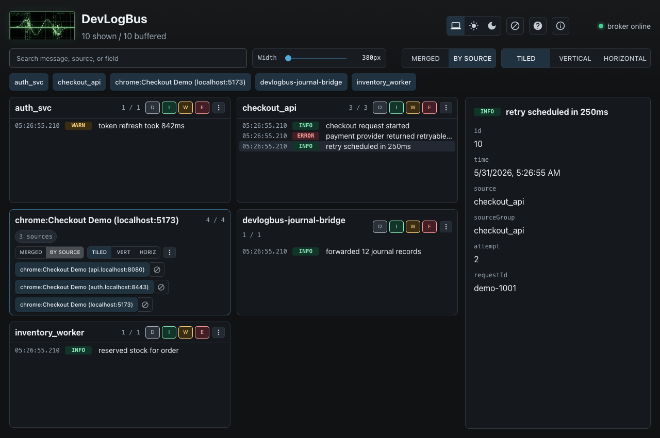Viewport: 660px width, 438px height.
Task: Toggle info level I in inventory_worker panel
Action: click(169, 332)
